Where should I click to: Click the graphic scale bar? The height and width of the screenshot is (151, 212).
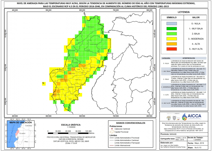68,133
